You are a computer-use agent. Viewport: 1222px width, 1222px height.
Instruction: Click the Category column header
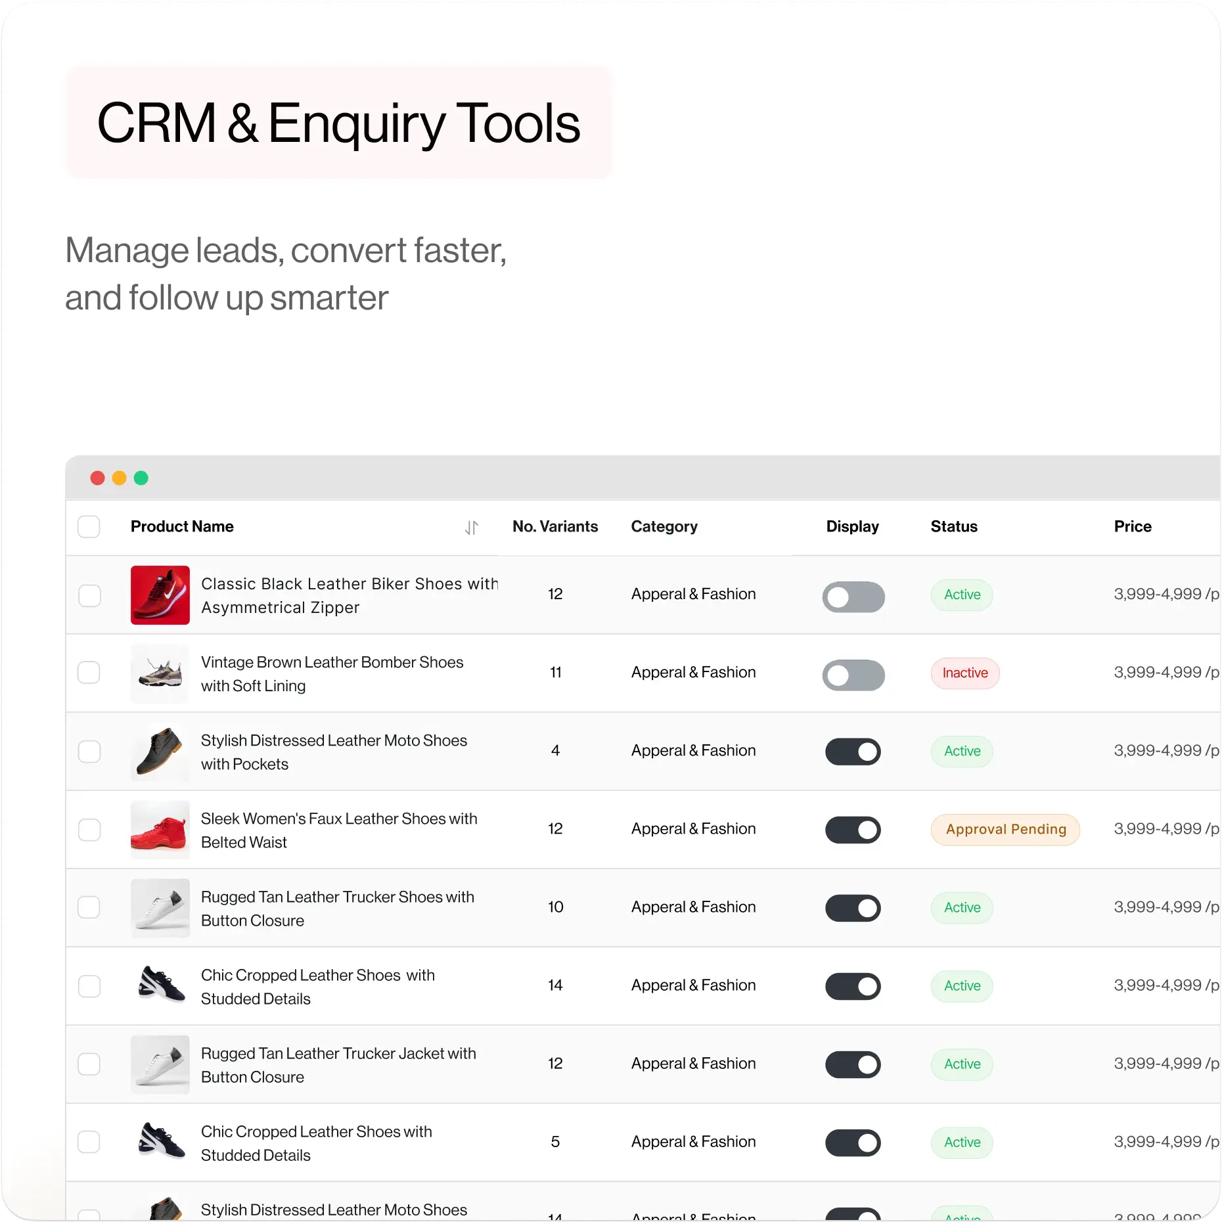click(x=664, y=527)
